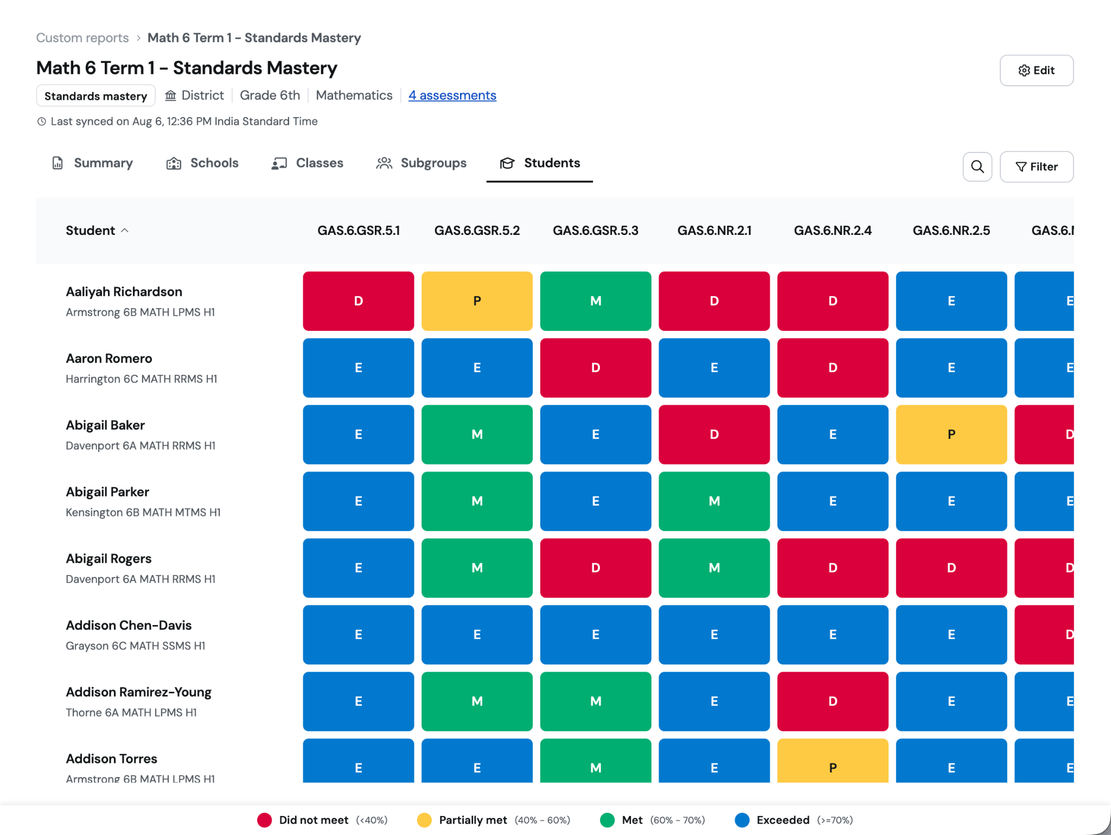Open the Filter button
The width and height of the screenshot is (1111, 835).
[x=1036, y=167]
